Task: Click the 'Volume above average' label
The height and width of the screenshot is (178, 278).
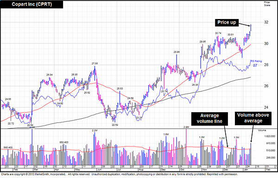Action: point(253,118)
